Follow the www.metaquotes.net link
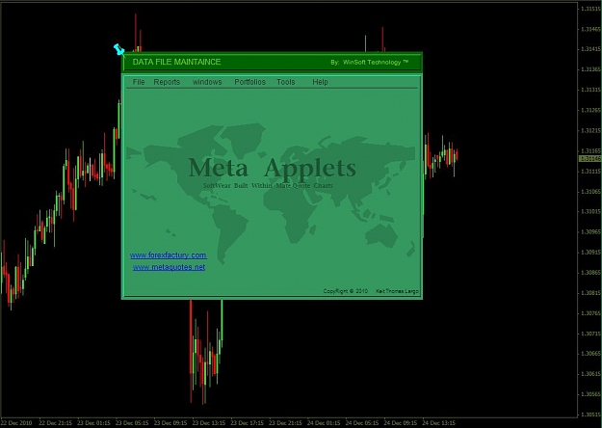The image size is (602, 428). [169, 267]
